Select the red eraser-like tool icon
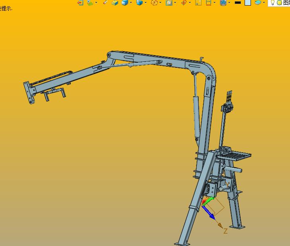 tap(105, 2)
